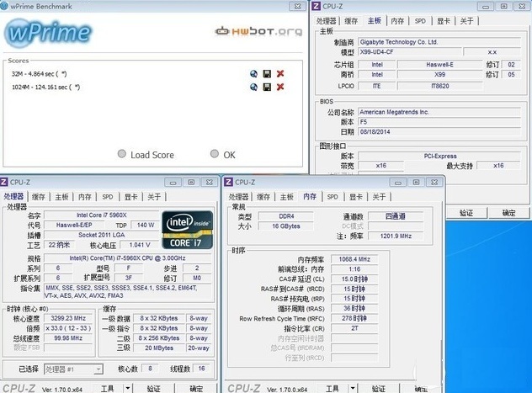This screenshot has width=532, height=393.
Task: Click 确定 button in processor window
Action: click(196, 388)
